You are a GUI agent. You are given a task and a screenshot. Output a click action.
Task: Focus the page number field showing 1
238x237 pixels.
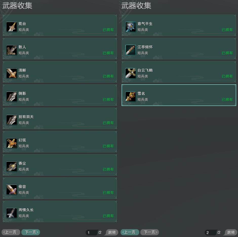click(x=91, y=232)
